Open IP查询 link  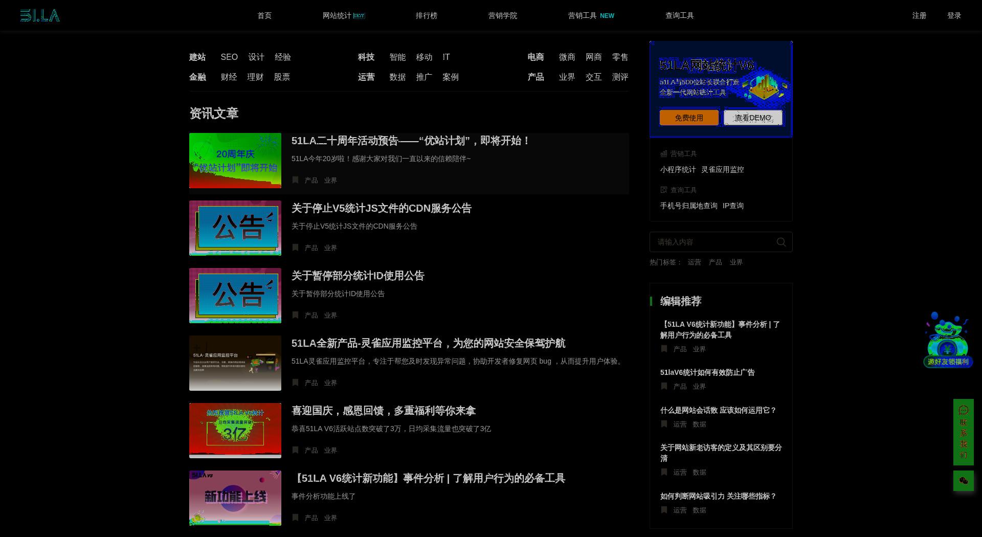tap(733, 206)
